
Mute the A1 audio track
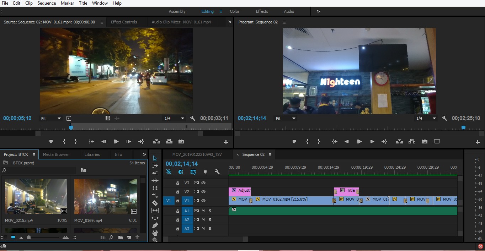203,211
